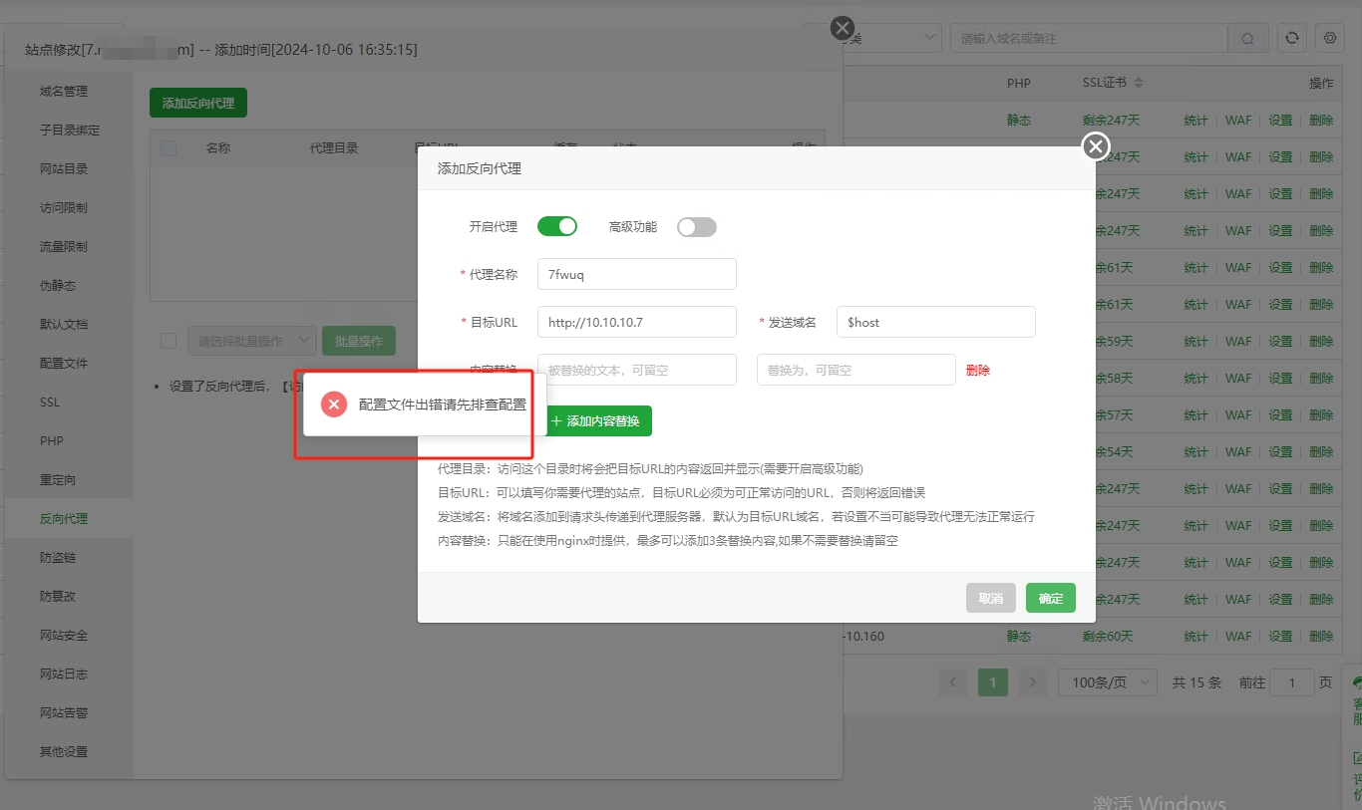Focus the domain search box 请输入域名或备注
The width and height of the screenshot is (1362, 810).
(1089, 38)
